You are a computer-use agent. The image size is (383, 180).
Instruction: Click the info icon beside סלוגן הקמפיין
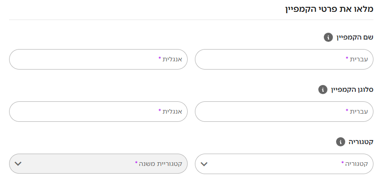coord(322,90)
